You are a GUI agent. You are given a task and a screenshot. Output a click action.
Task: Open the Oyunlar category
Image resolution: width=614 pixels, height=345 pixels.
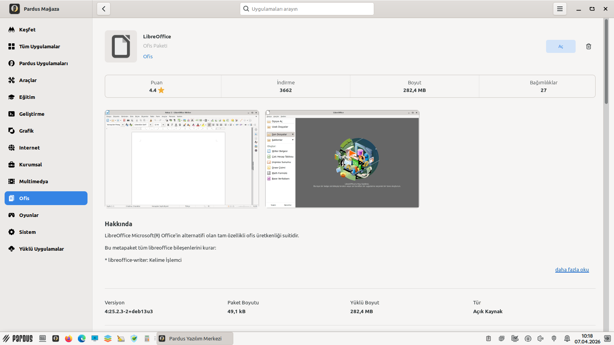pyautogui.click(x=29, y=215)
